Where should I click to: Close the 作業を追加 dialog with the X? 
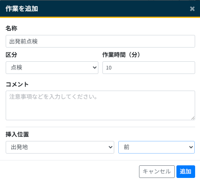coord(192,9)
